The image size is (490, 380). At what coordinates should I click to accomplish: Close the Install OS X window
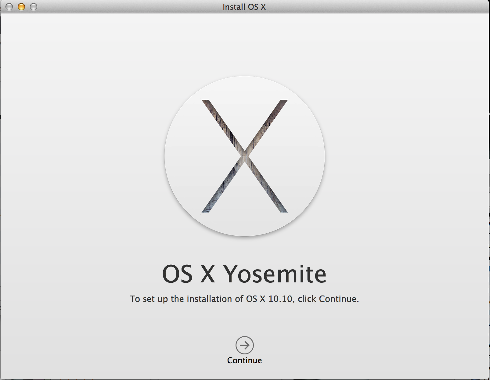pyautogui.click(x=9, y=7)
